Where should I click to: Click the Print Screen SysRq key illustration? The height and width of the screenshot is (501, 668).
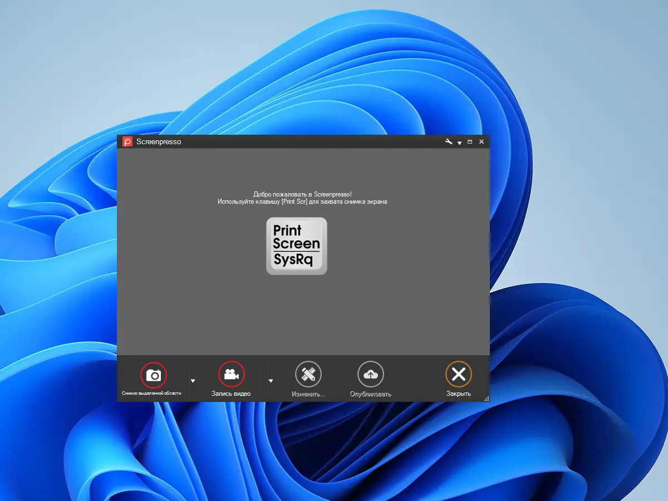point(296,247)
